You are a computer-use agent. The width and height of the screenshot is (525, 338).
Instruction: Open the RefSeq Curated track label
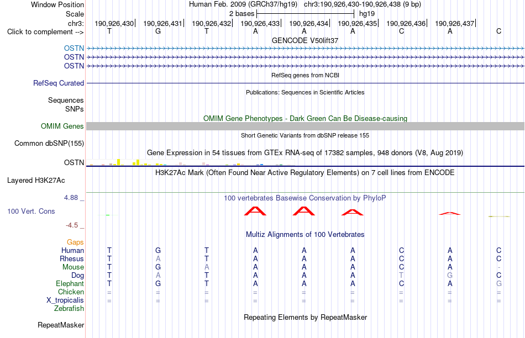point(59,83)
